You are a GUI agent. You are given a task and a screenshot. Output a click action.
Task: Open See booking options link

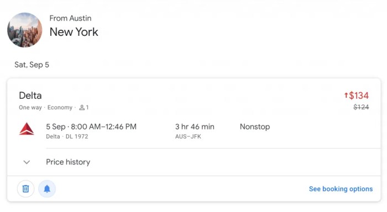(x=341, y=189)
